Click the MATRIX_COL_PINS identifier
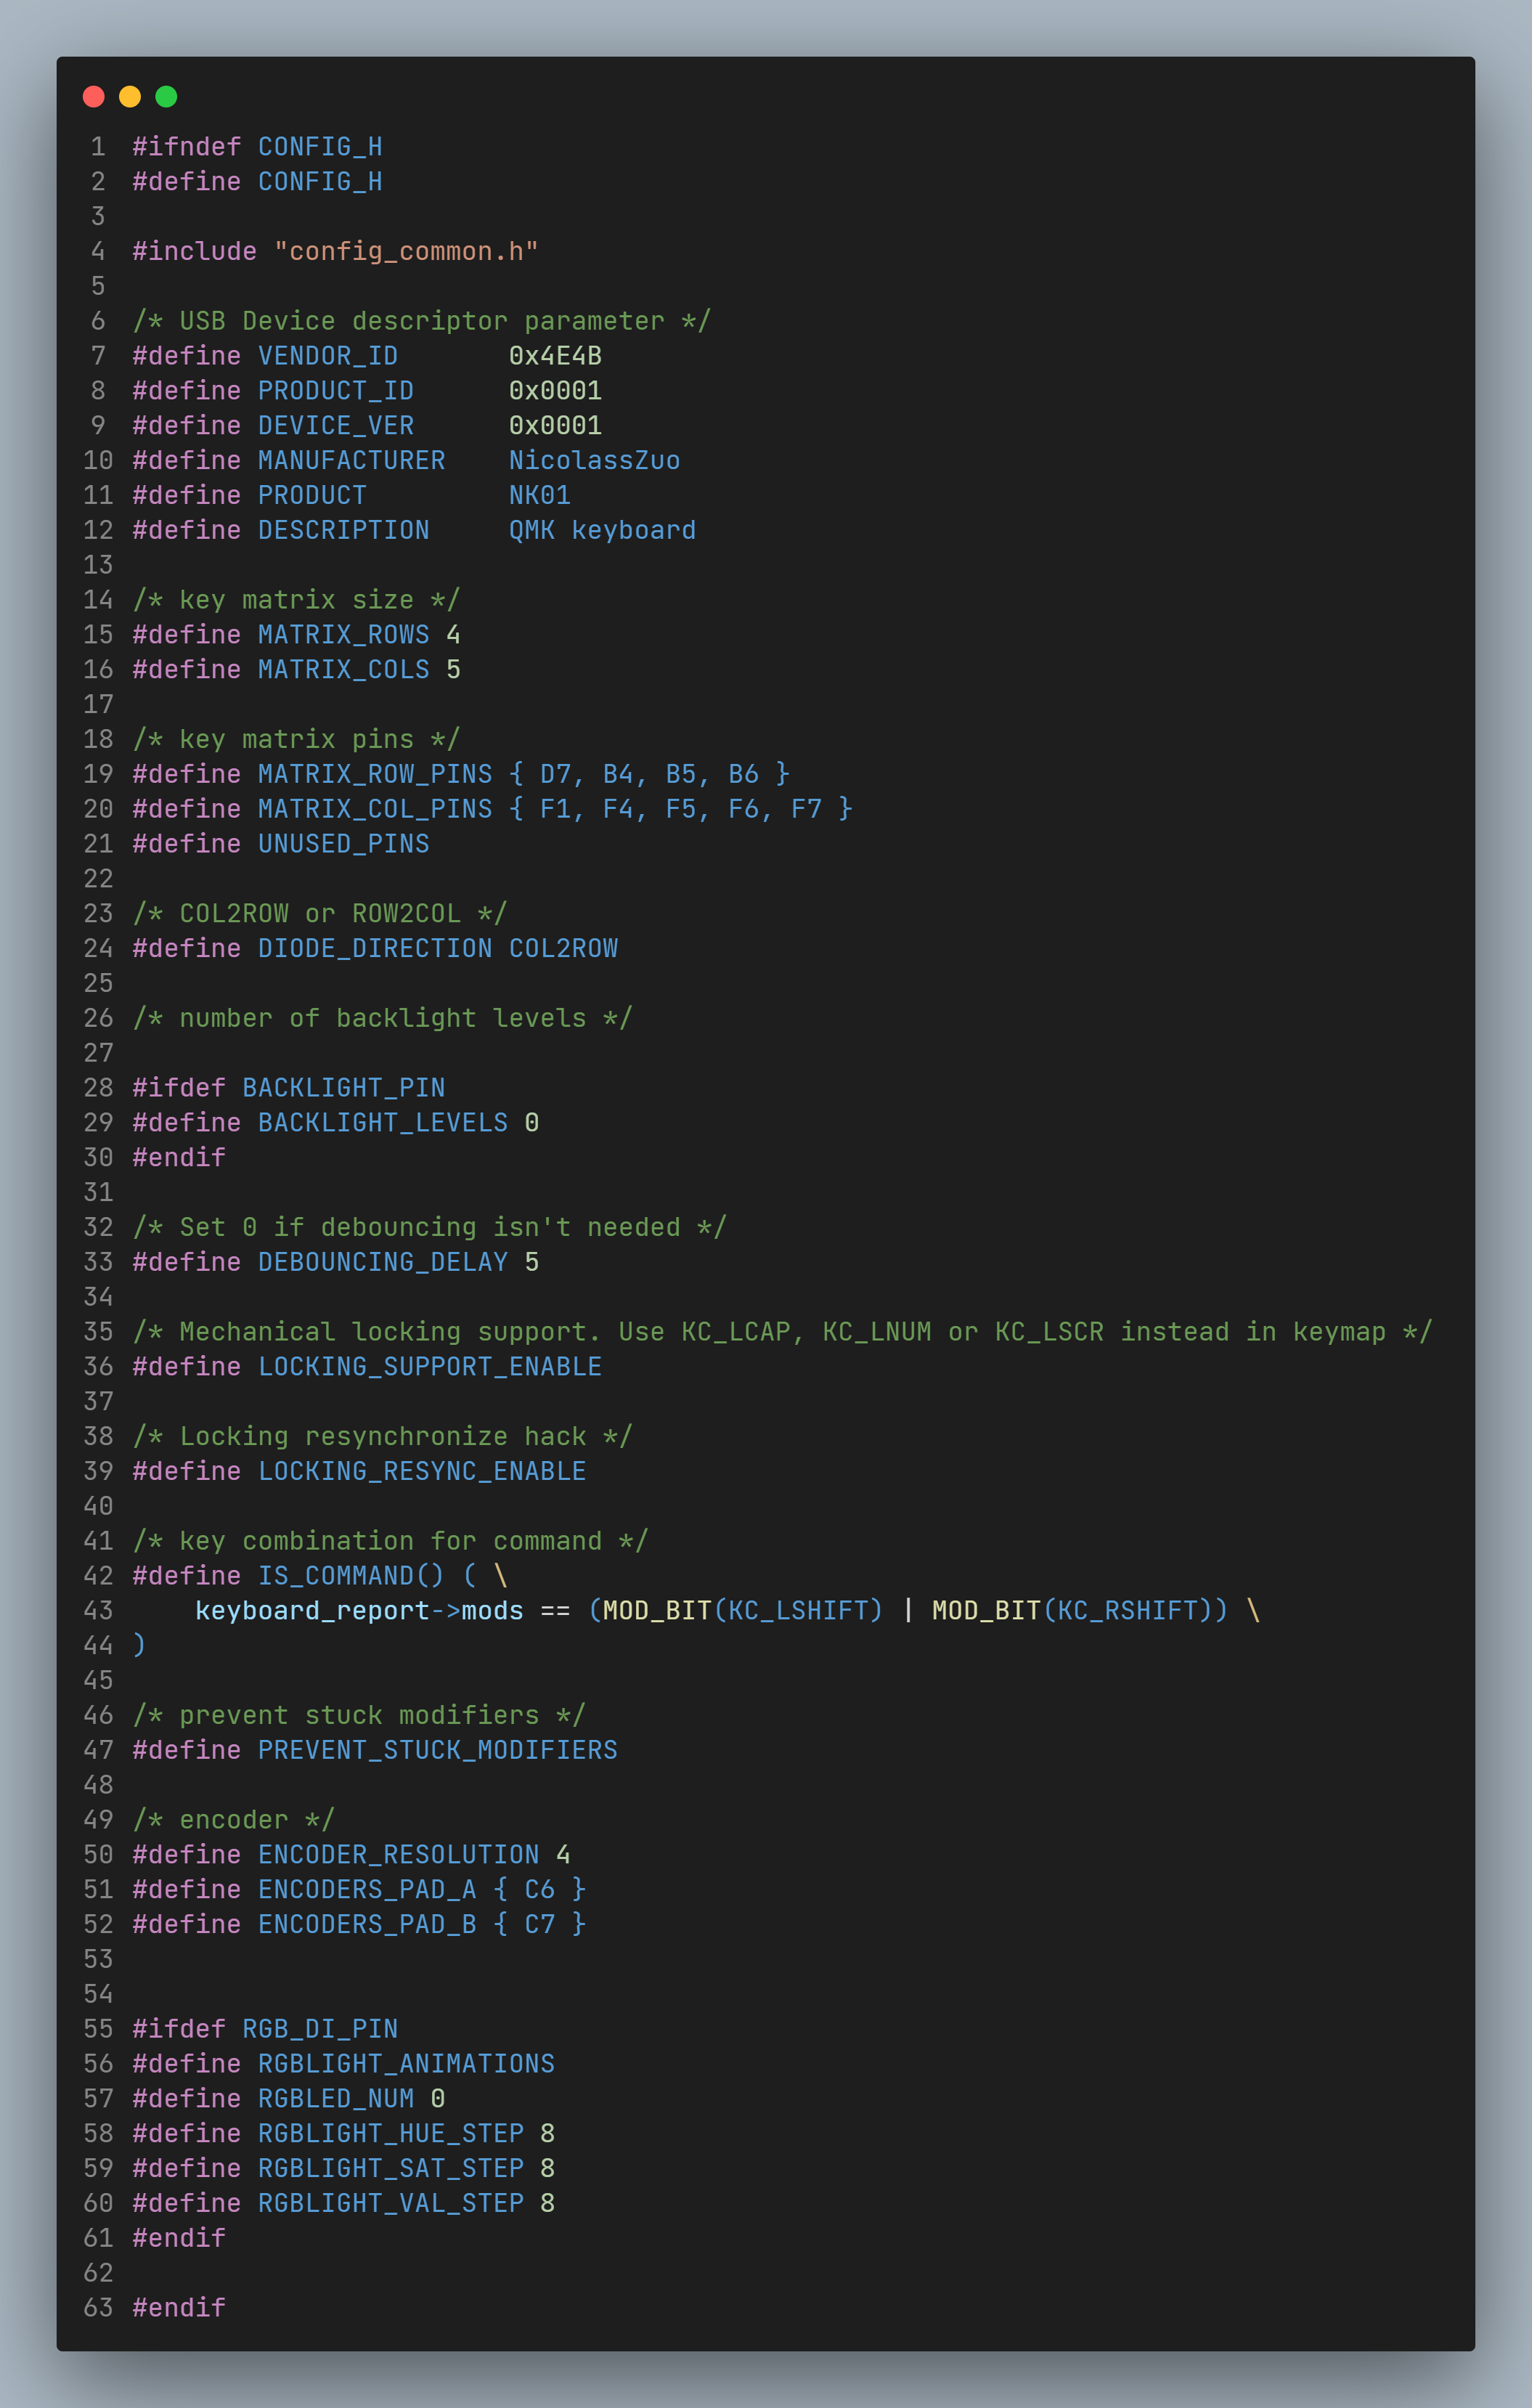The height and width of the screenshot is (2408, 1532). 375,809
